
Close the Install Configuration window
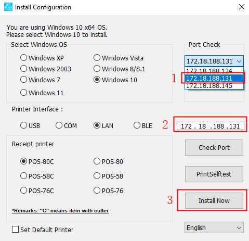pos(242,7)
